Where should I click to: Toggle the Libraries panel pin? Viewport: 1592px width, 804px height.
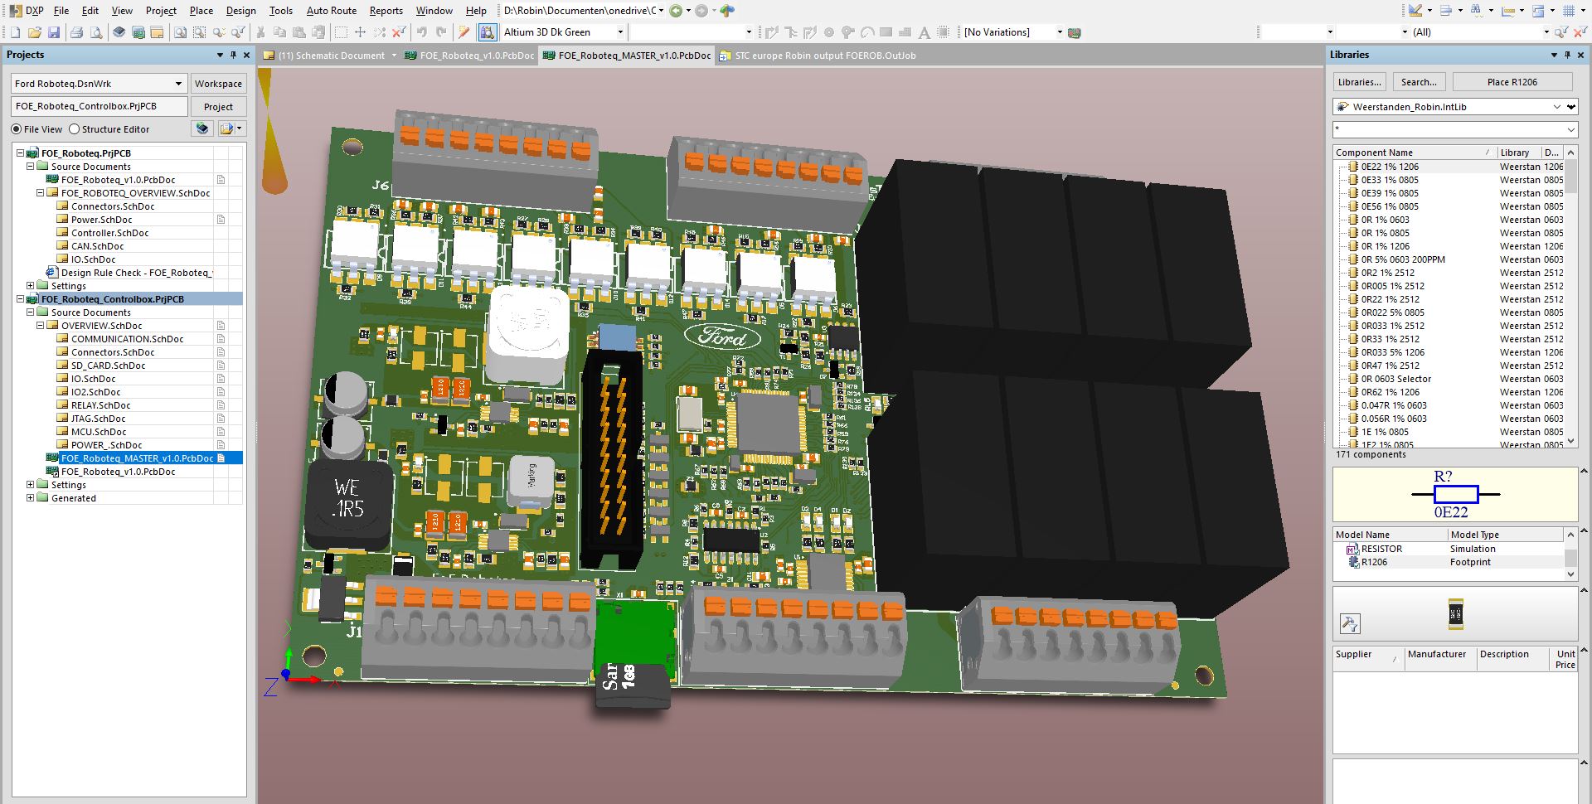[1567, 55]
